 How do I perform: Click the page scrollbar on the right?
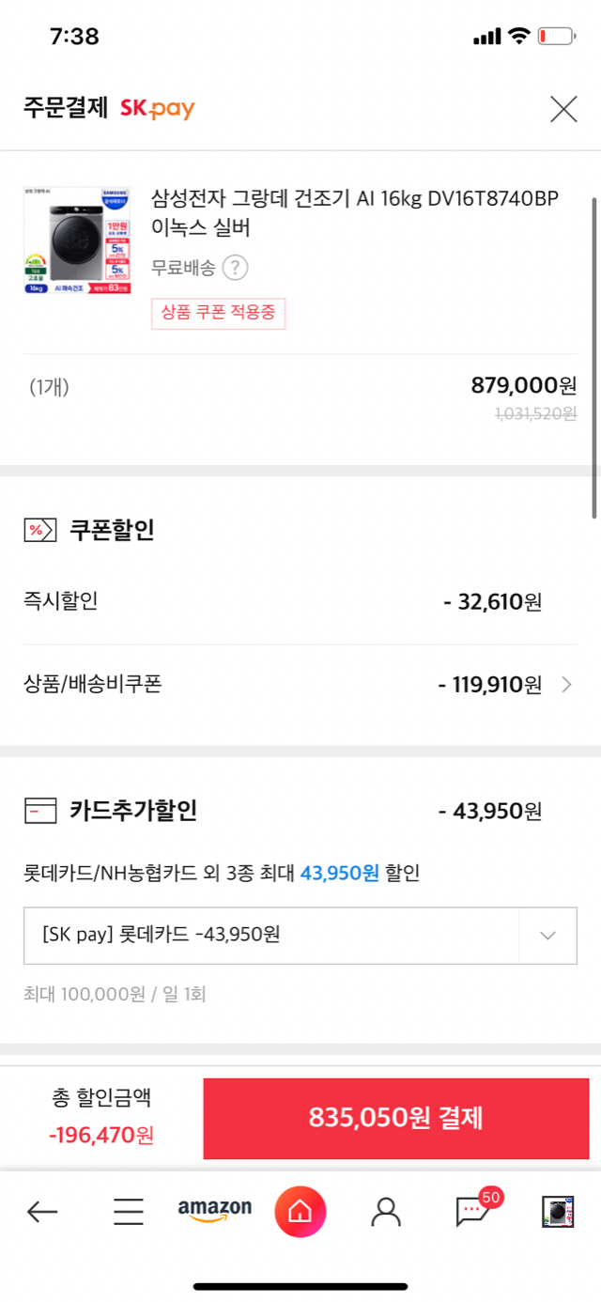click(594, 357)
